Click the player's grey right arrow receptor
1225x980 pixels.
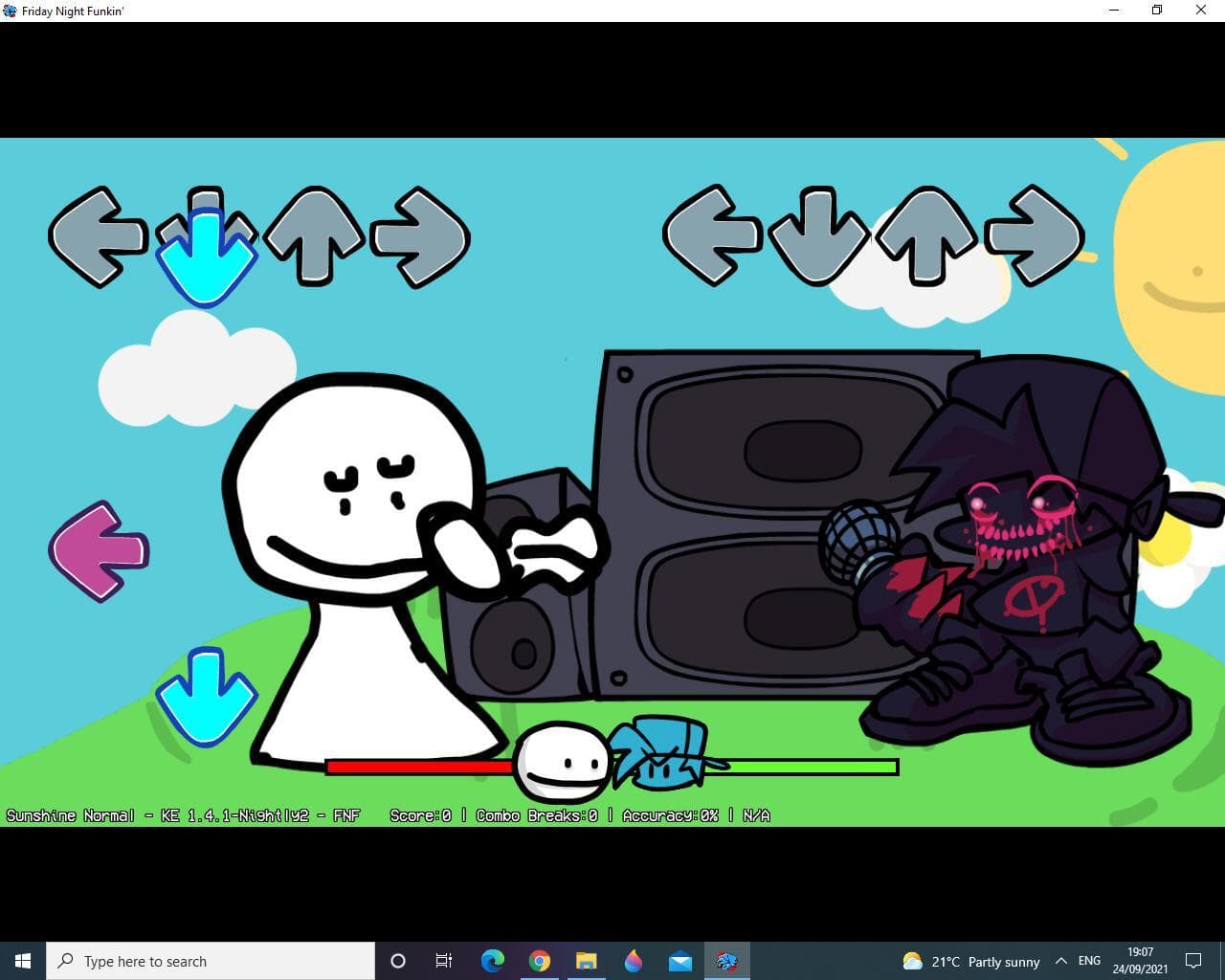[x=1034, y=236]
